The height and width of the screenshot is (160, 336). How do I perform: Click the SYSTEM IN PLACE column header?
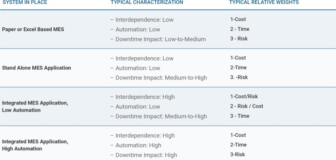click(25, 2)
